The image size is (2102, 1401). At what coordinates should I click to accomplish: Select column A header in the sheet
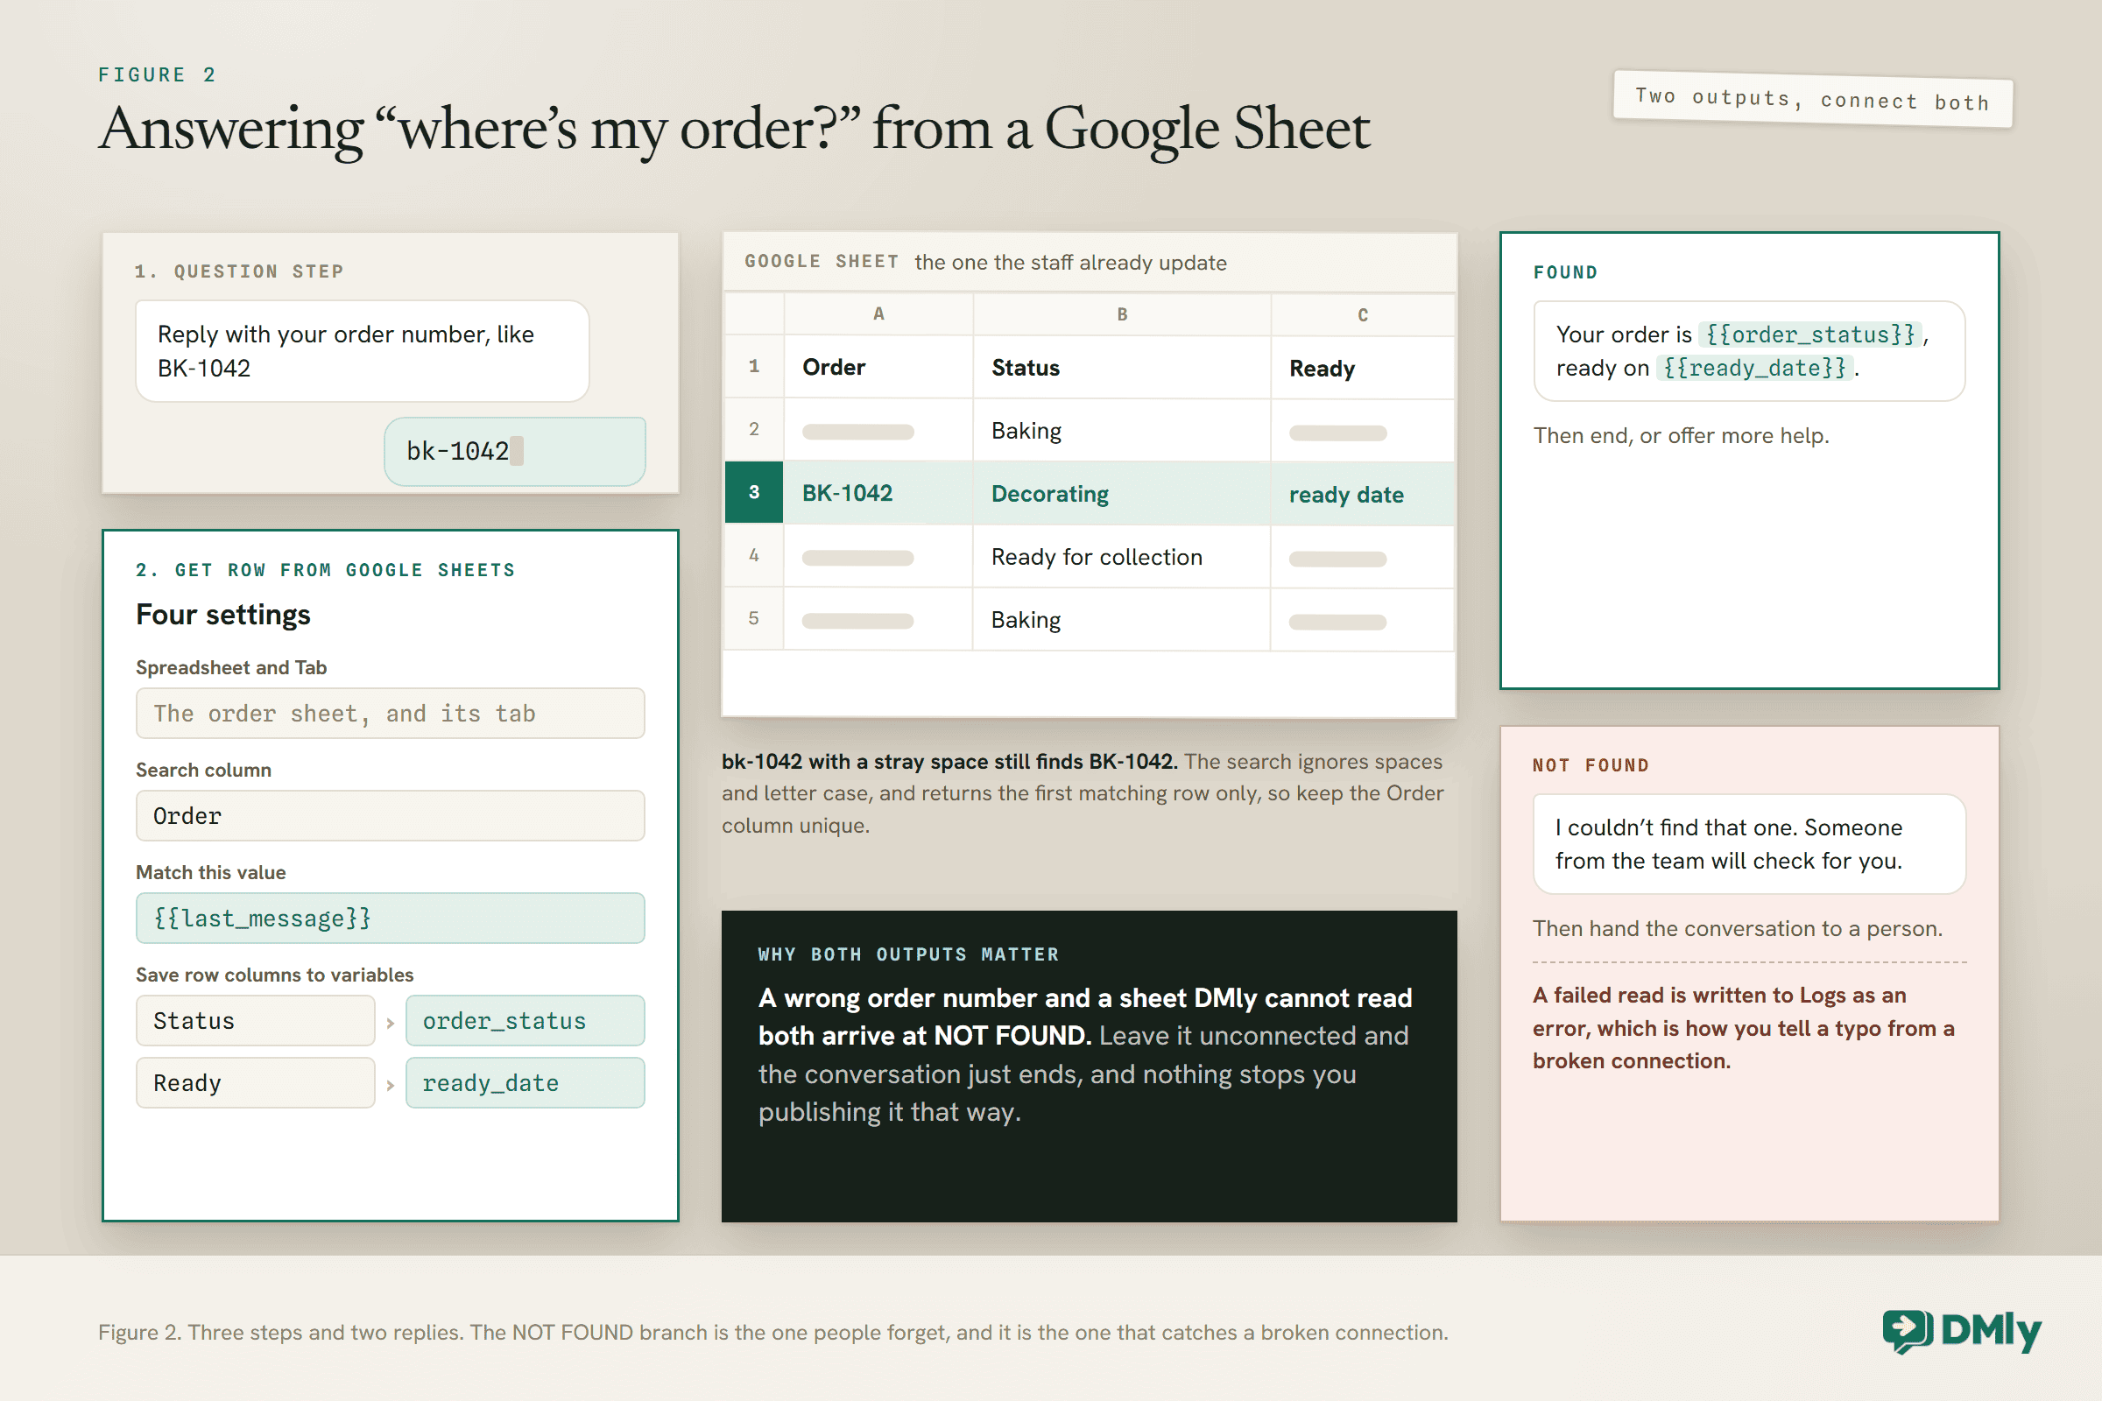coord(878,313)
